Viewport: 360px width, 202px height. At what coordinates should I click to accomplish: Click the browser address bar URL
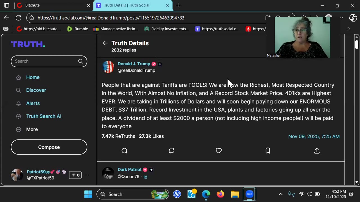pyautogui.click(x=111, y=18)
